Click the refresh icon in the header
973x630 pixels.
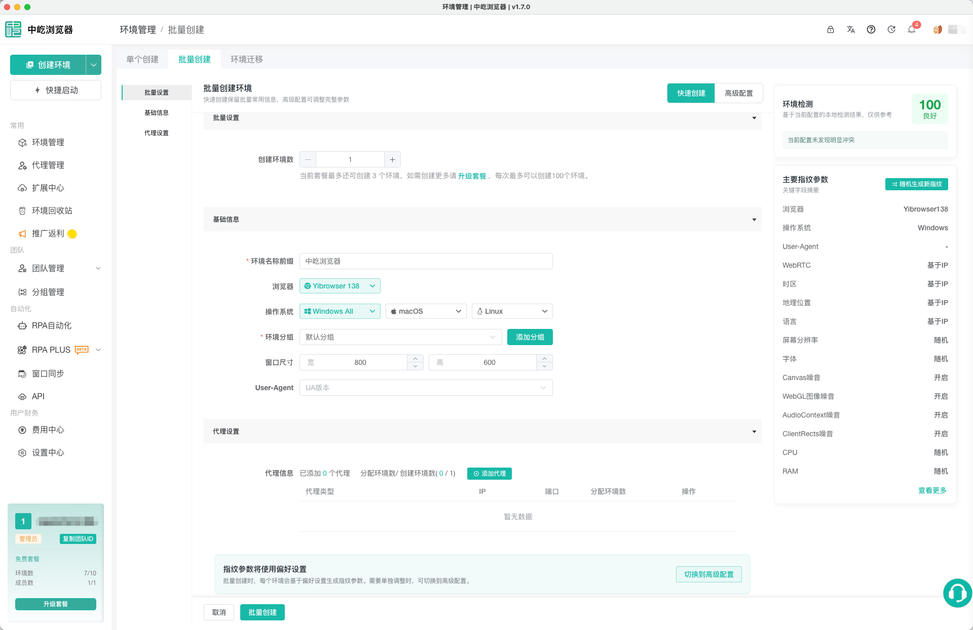[891, 29]
